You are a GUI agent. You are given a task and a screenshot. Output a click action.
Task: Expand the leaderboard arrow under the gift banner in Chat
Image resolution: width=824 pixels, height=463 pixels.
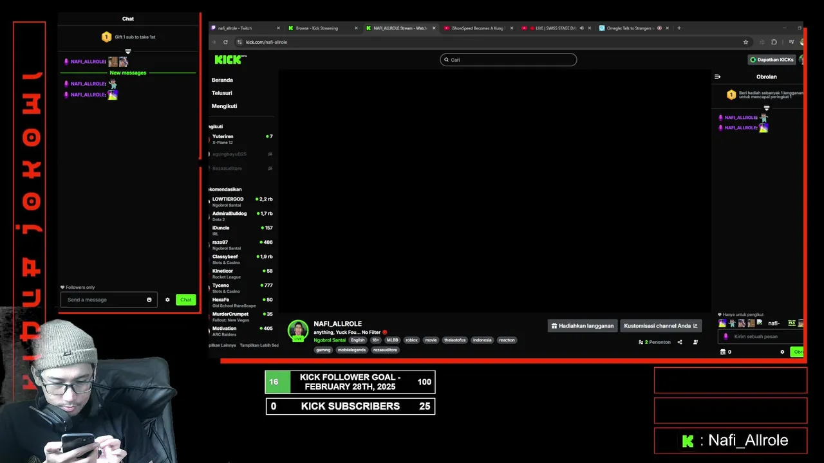click(128, 51)
